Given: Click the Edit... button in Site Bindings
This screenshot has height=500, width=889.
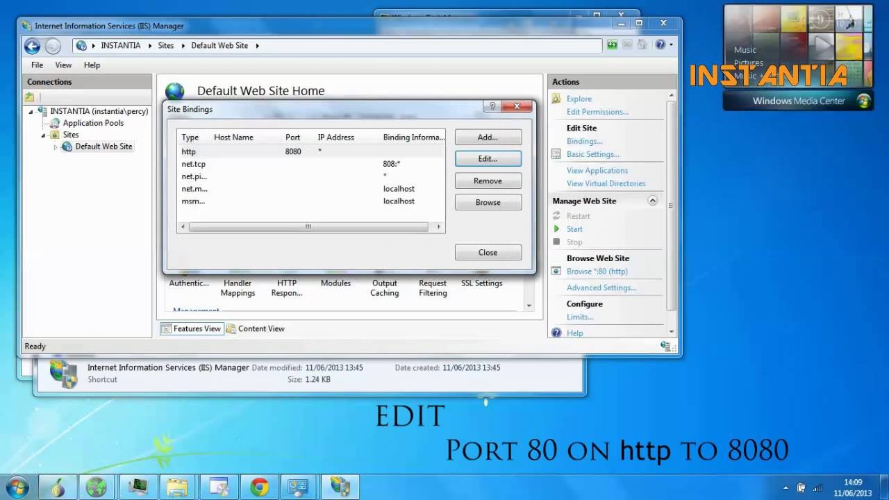Looking at the screenshot, I should click(x=488, y=159).
